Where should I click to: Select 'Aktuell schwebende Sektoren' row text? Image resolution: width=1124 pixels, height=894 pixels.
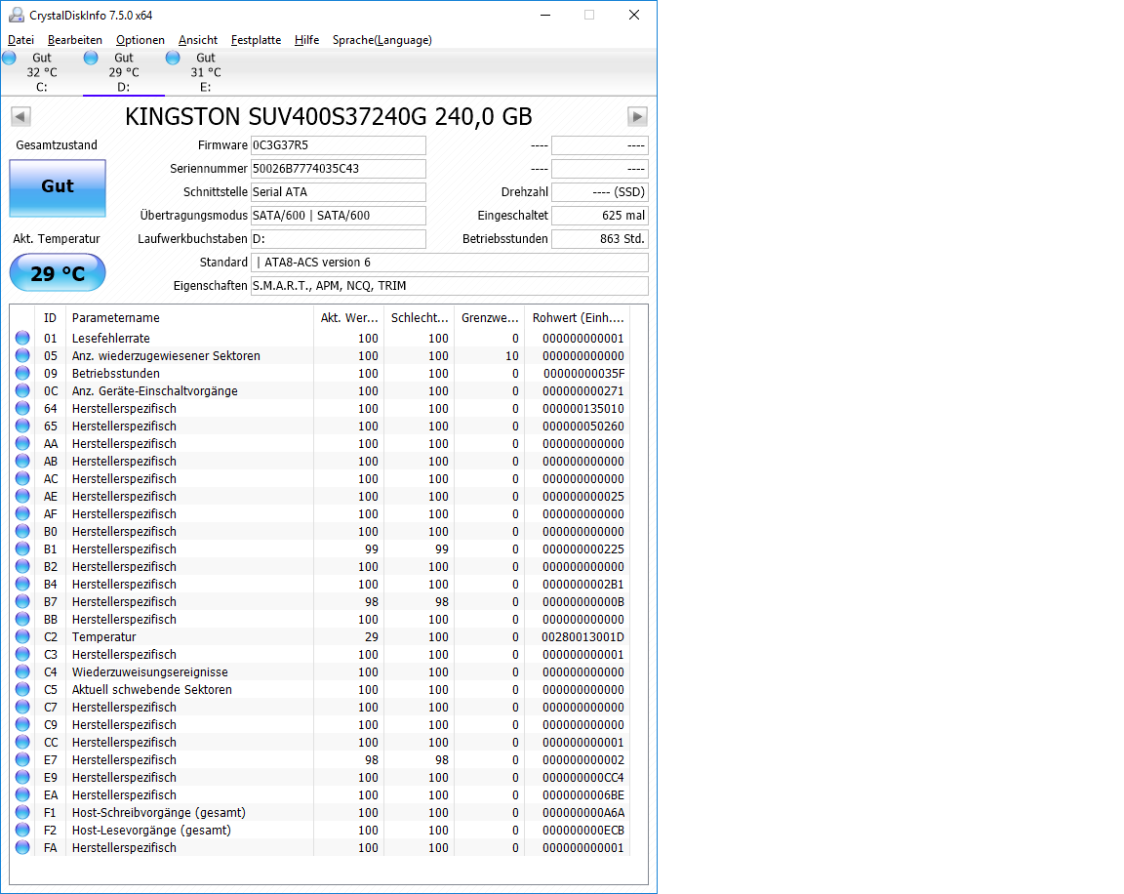[152, 690]
